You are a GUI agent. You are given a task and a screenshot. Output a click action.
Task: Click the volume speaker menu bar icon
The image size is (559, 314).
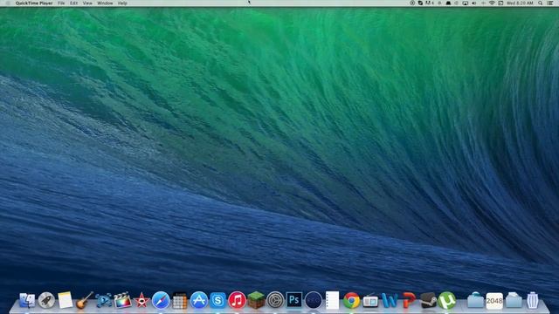474,3
